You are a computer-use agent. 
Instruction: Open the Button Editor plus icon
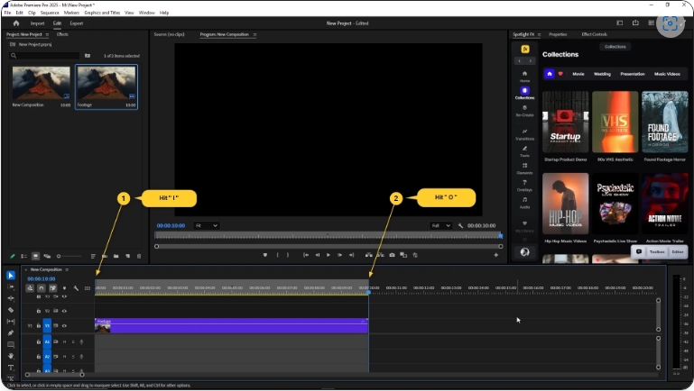(496, 255)
